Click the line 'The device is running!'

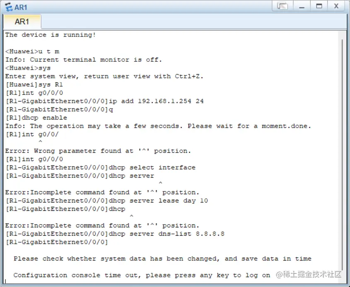[x=51, y=35]
